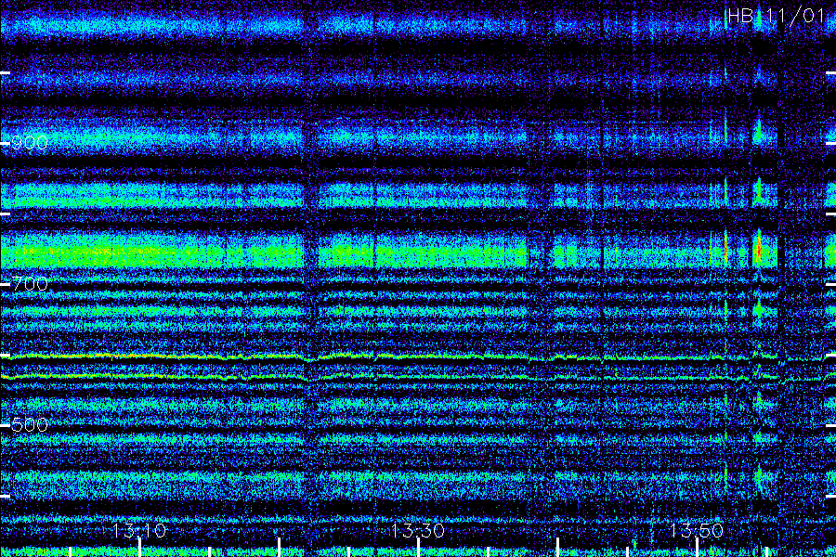Click the 500 frequency axis label
The width and height of the screenshot is (836, 557).
[30, 425]
